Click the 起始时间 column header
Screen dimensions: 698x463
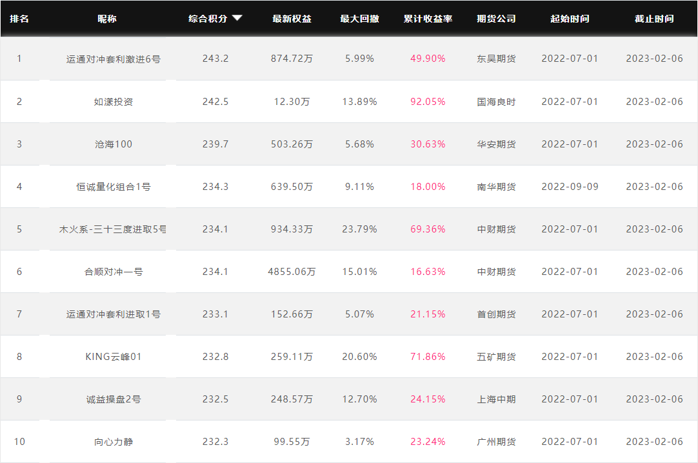(x=570, y=19)
